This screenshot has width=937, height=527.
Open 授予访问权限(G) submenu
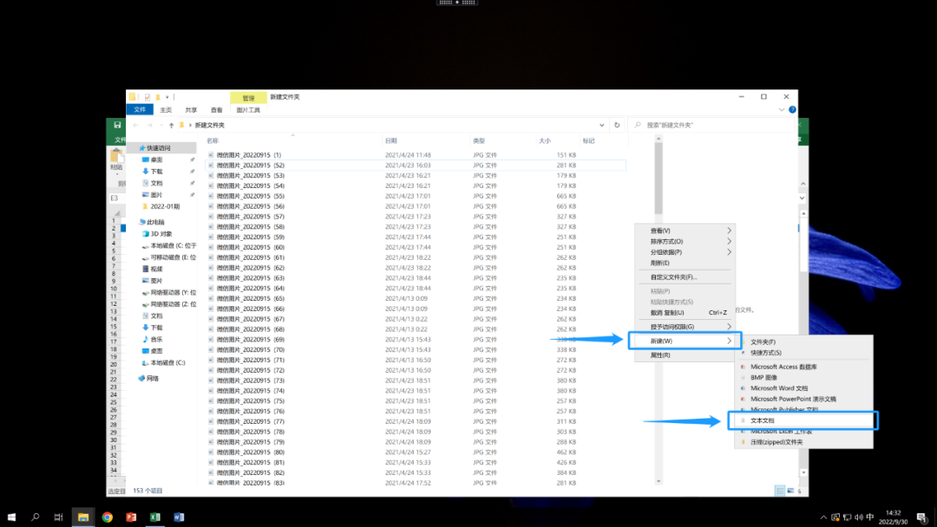pos(685,327)
